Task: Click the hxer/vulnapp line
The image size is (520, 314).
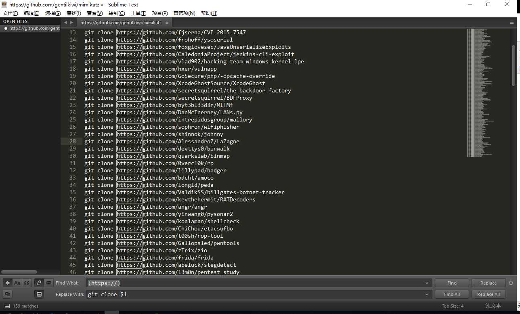Action: pyautogui.click(x=151, y=69)
